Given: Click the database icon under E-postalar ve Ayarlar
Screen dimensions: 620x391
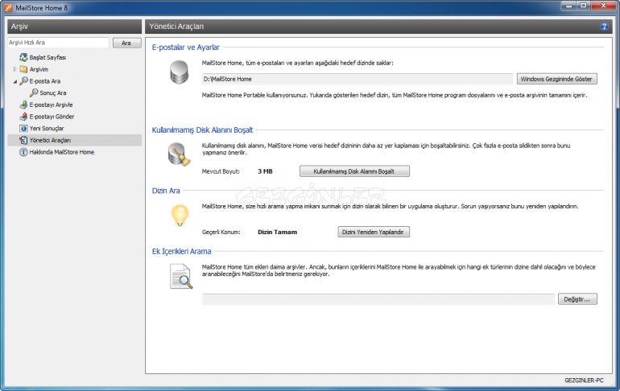Looking at the screenshot, I should [179, 72].
